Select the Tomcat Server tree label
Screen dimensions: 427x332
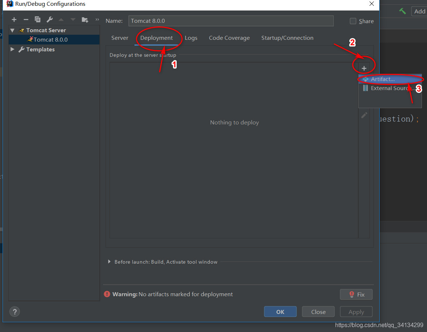pyautogui.click(x=46, y=30)
